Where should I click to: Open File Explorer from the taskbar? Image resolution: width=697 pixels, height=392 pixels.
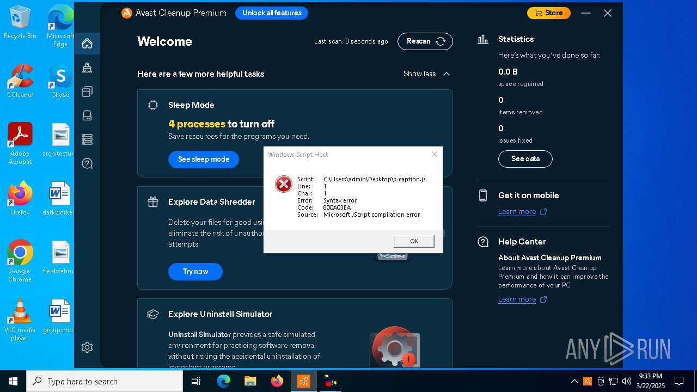point(250,381)
